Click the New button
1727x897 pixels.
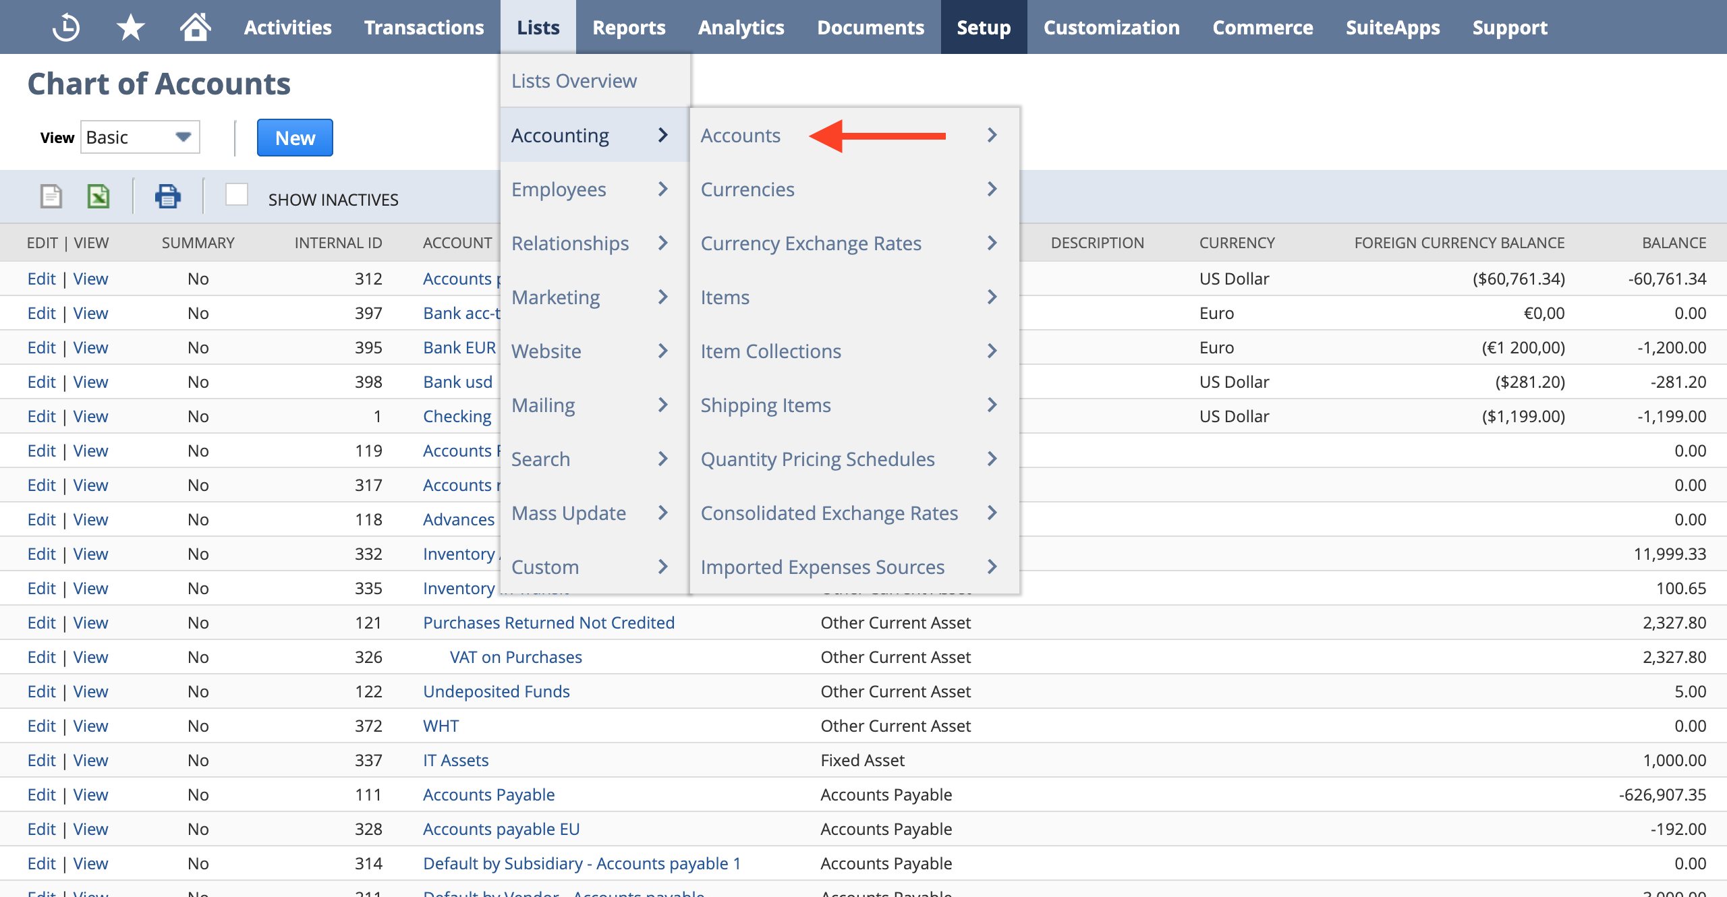click(x=295, y=137)
